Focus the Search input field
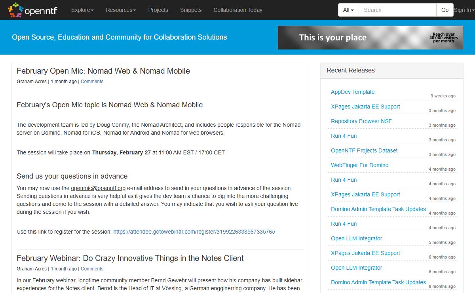This screenshot has width=475, height=293. pyautogui.click(x=397, y=10)
